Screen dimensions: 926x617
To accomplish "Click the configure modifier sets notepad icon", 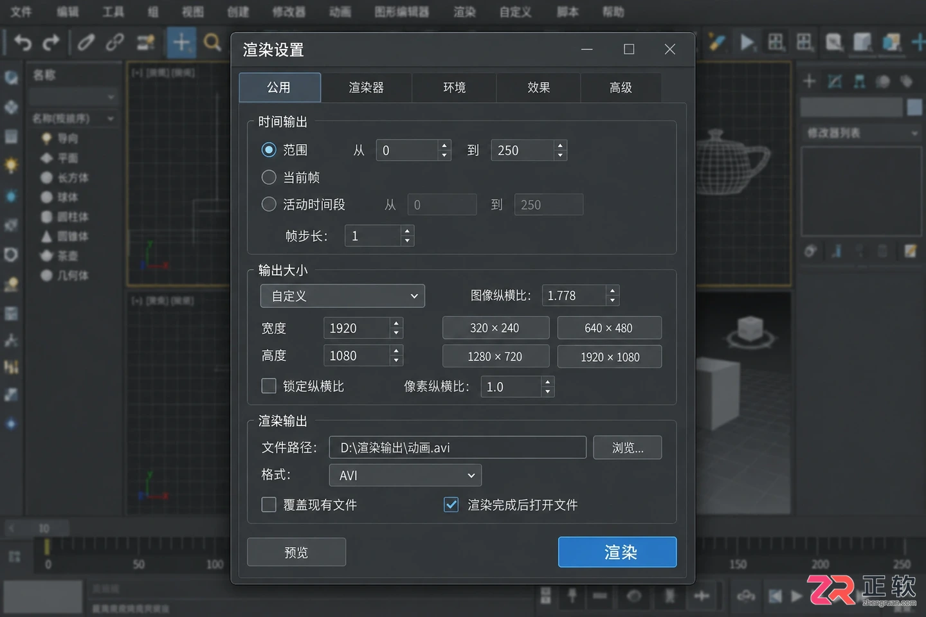I will pyautogui.click(x=910, y=251).
